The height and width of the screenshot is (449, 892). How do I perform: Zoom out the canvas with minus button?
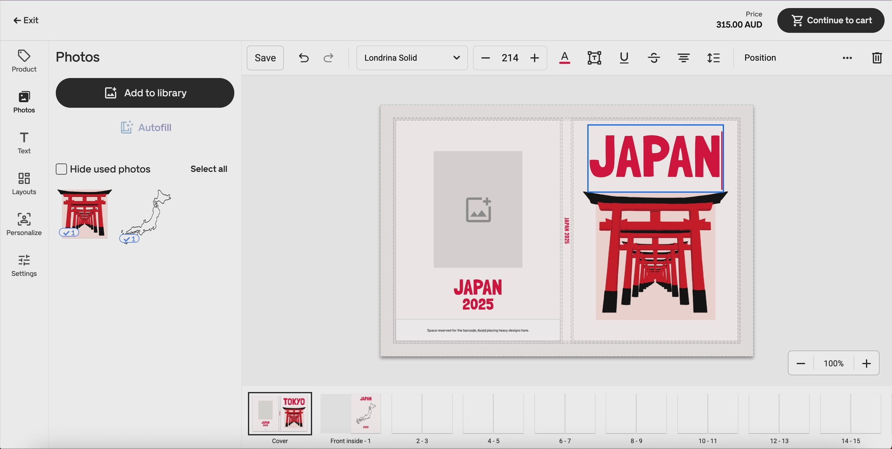tap(801, 363)
